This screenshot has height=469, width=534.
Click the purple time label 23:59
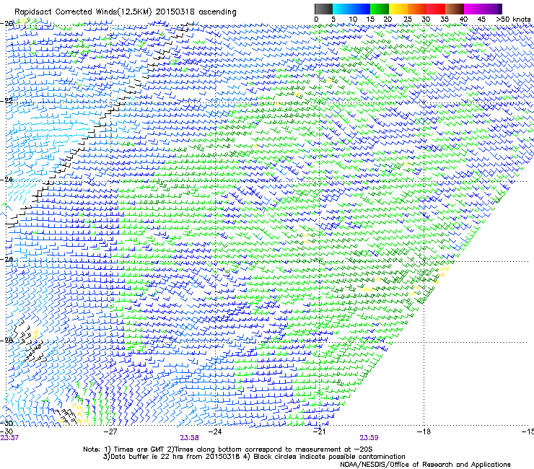pos(369,438)
